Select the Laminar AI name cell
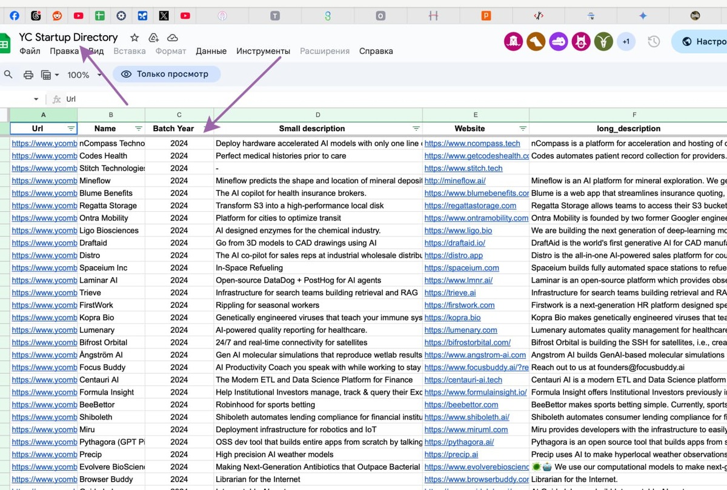This screenshot has height=490, width=727. [111, 280]
